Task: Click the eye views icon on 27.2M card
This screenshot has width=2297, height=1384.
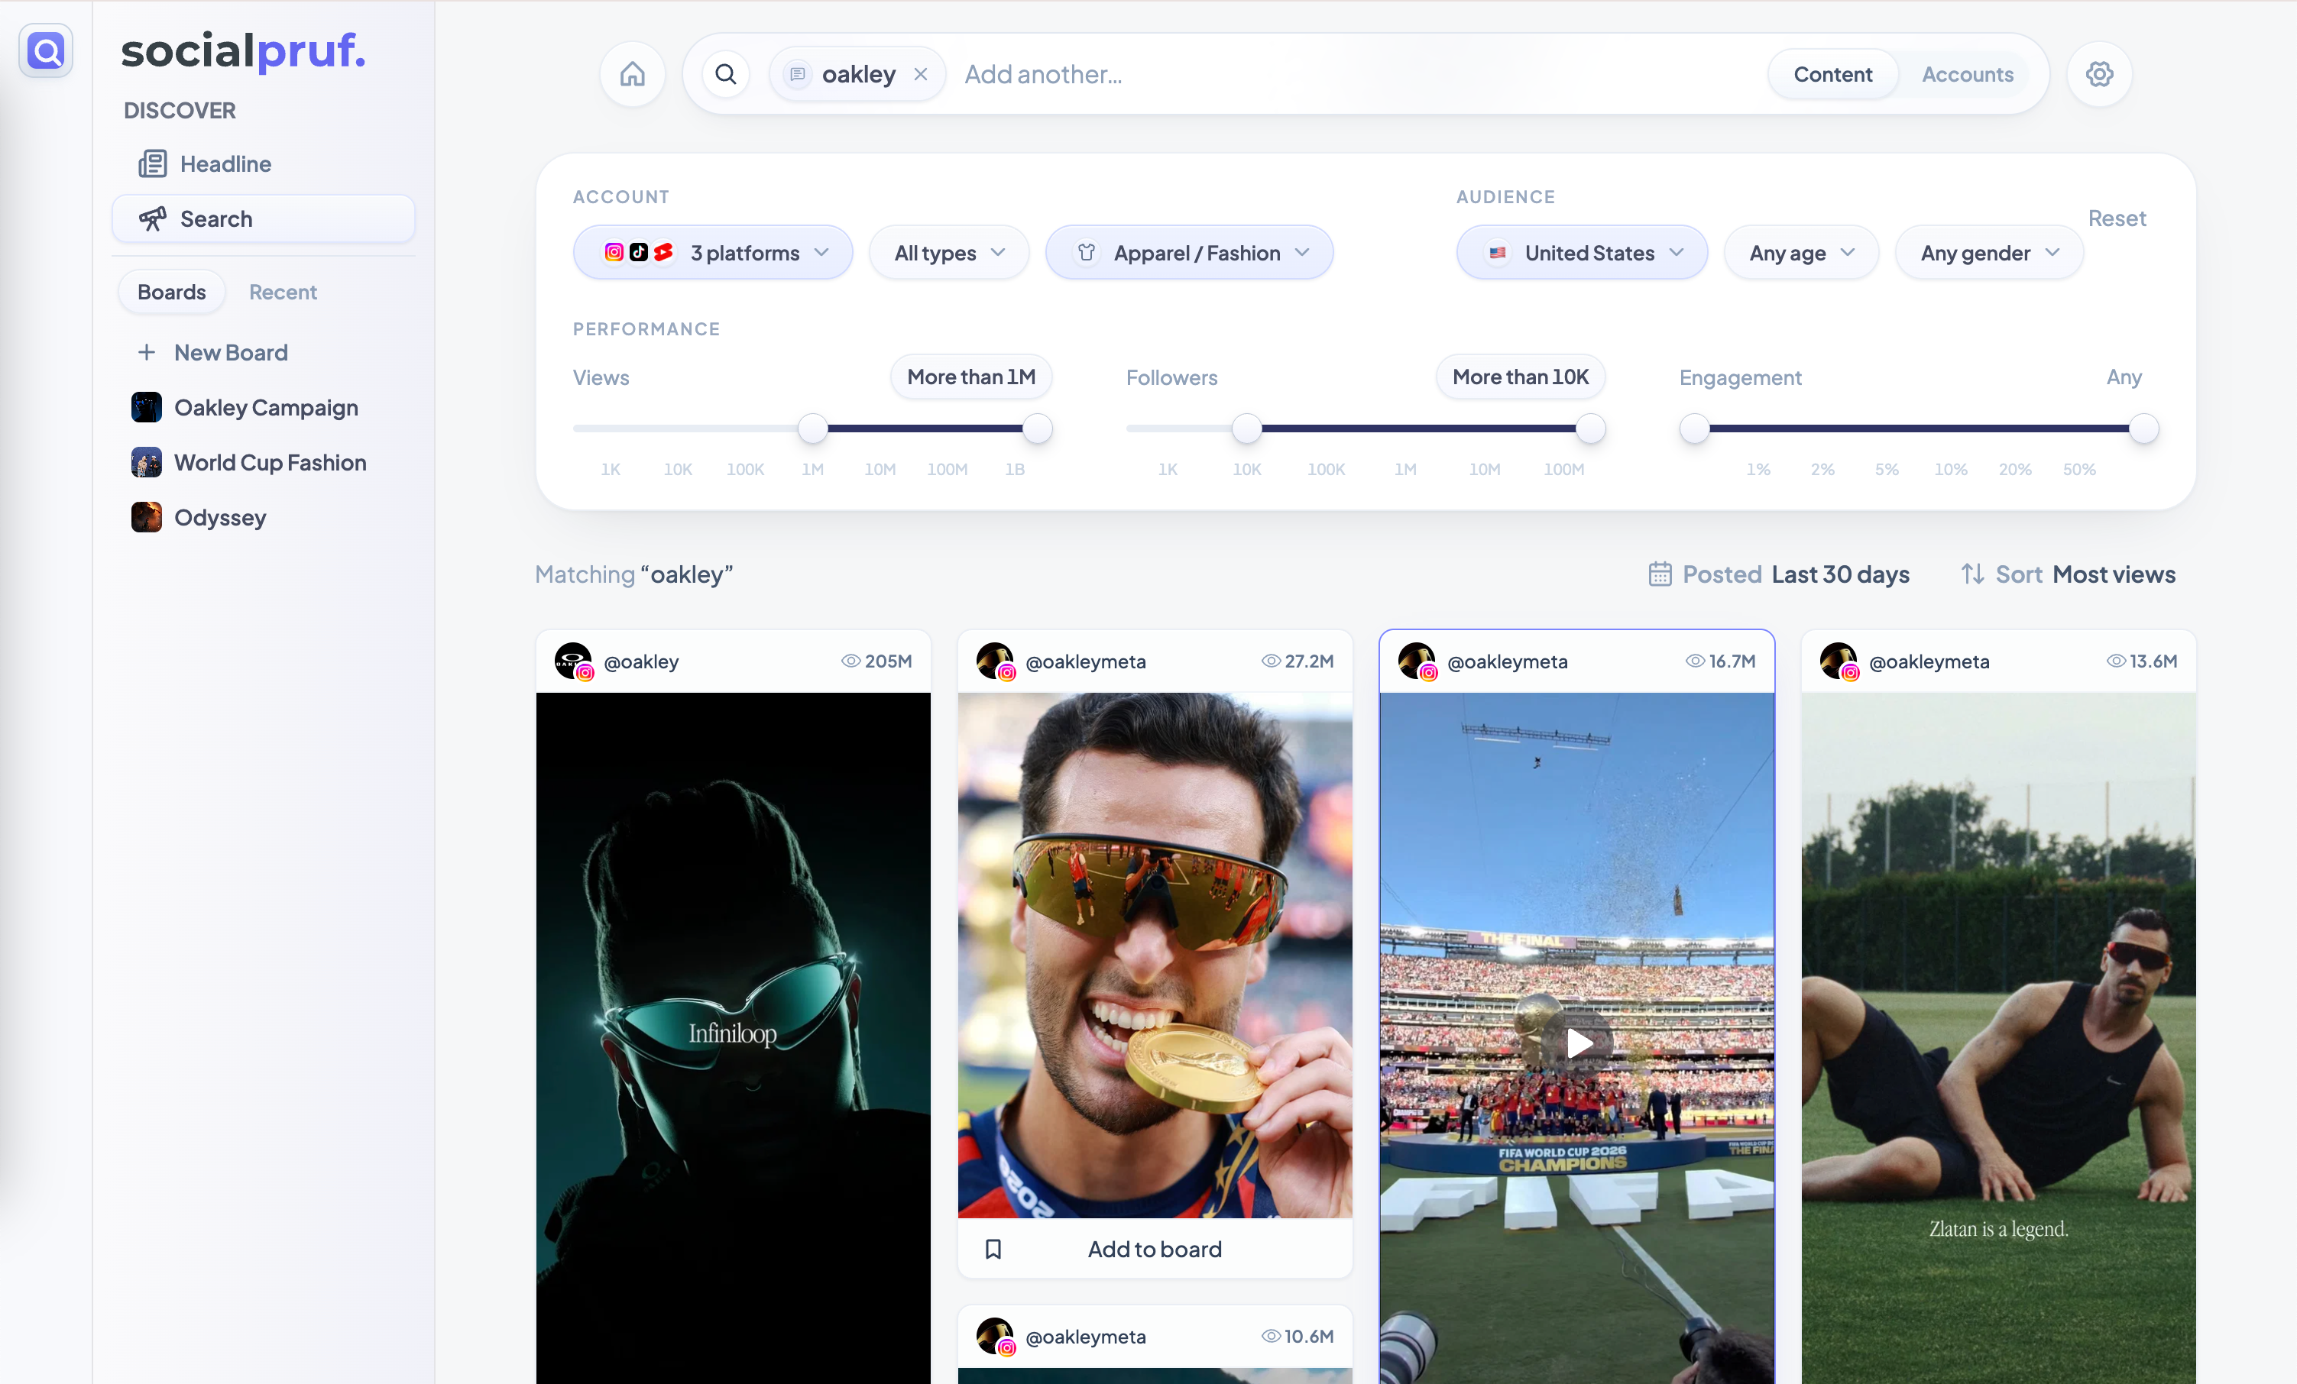Action: [1271, 661]
